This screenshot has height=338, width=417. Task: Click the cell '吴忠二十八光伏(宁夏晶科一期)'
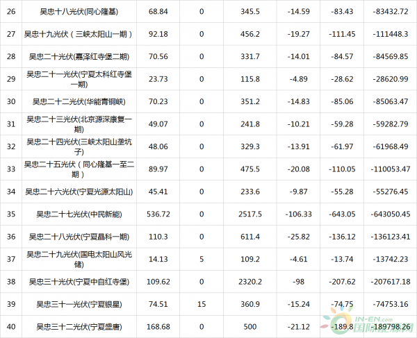click(x=79, y=237)
